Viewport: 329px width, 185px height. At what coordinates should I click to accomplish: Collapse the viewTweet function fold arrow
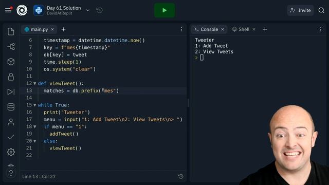coord(35,83)
